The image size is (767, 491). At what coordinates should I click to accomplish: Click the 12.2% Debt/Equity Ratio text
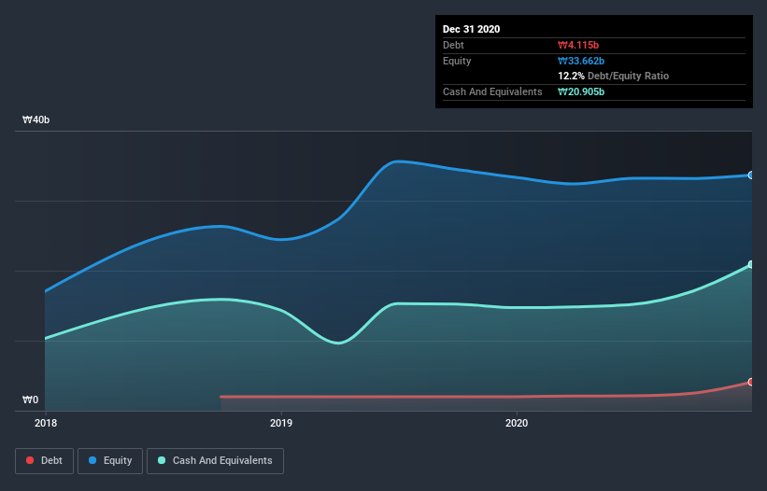pyautogui.click(x=614, y=76)
